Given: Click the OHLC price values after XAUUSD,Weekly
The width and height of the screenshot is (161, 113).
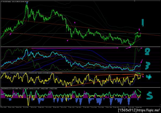Looking at the screenshot, I should pyautogui.click(x=20, y=2).
